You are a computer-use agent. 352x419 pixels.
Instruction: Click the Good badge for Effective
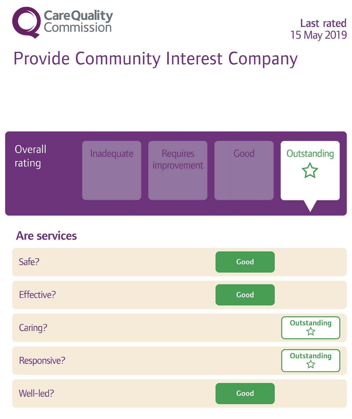pyautogui.click(x=245, y=295)
